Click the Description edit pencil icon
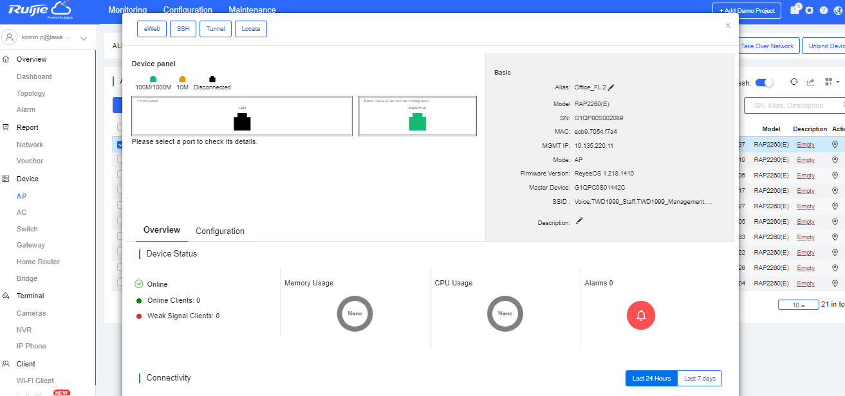Image resolution: width=845 pixels, height=396 pixels. click(579, 221)
